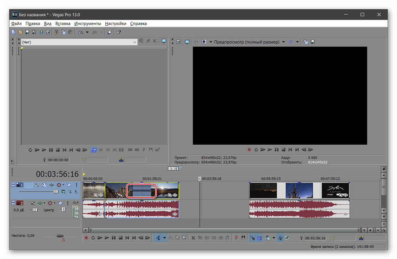The image size is (397, 259).
Task: Select the starry tree video clip thumbnail
Action: (299, 190)
